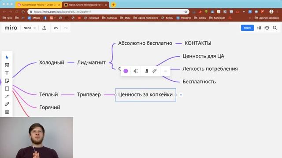Select the Text tool
The height and width of the screenshot is (158, 282).
tap(7, 73)
